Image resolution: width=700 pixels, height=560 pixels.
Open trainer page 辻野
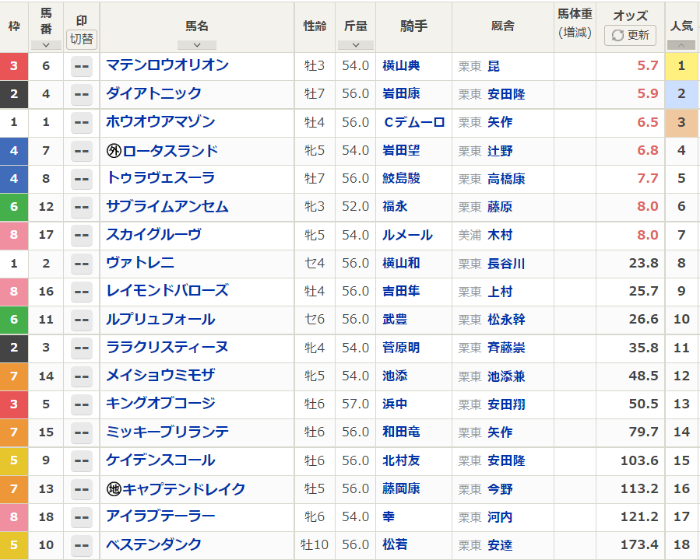500,151
